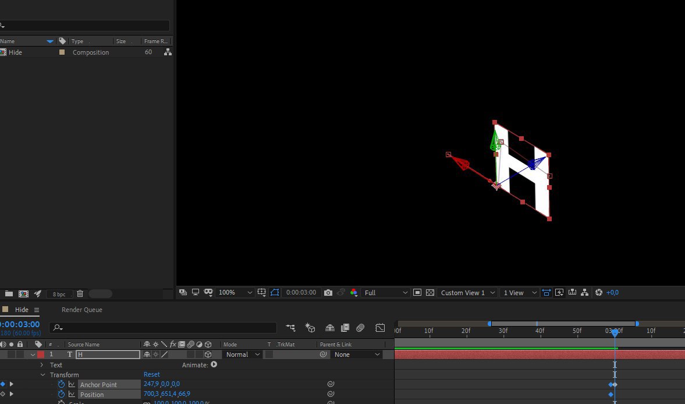Open the Animate menu arrow button

point(214,364)
